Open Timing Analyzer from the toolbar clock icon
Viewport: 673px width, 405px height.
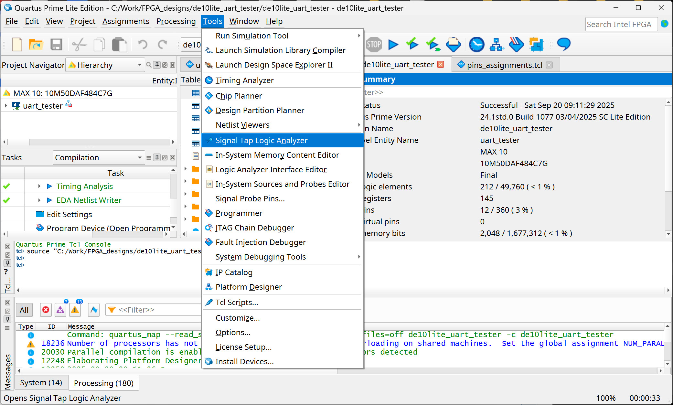tap(476, 45)
